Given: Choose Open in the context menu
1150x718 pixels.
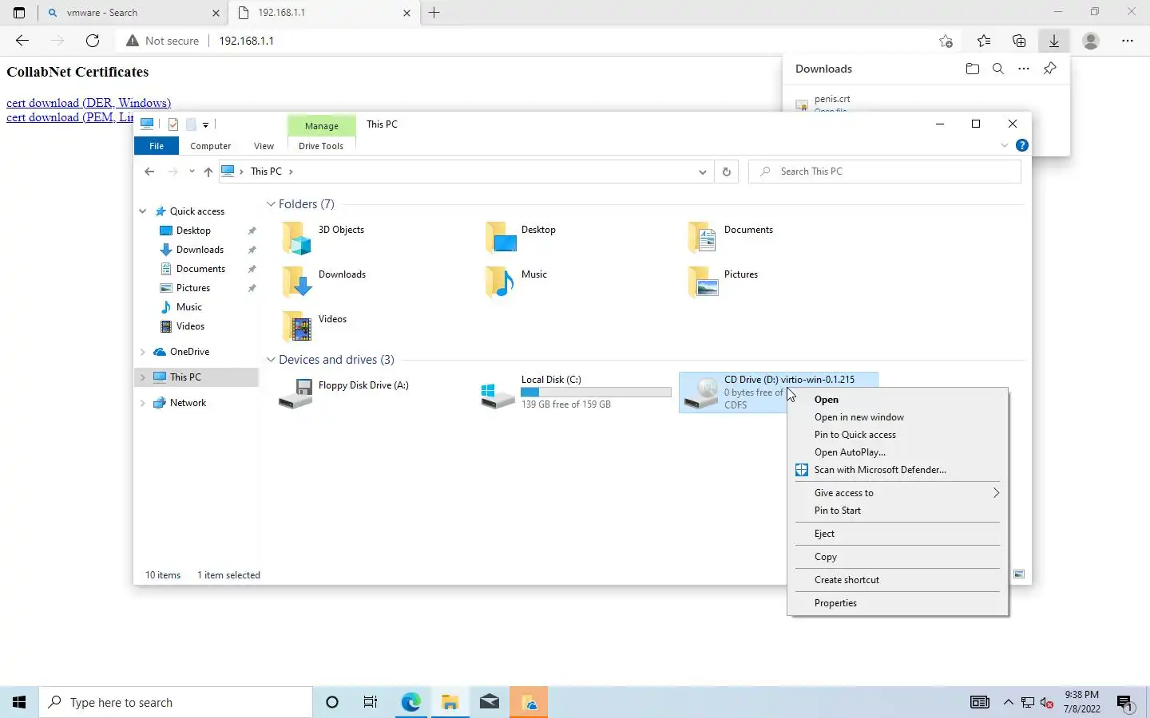Looking at the screenshot, I should tap(898, 400).
